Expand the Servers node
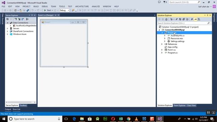 [x=7, y=28]
